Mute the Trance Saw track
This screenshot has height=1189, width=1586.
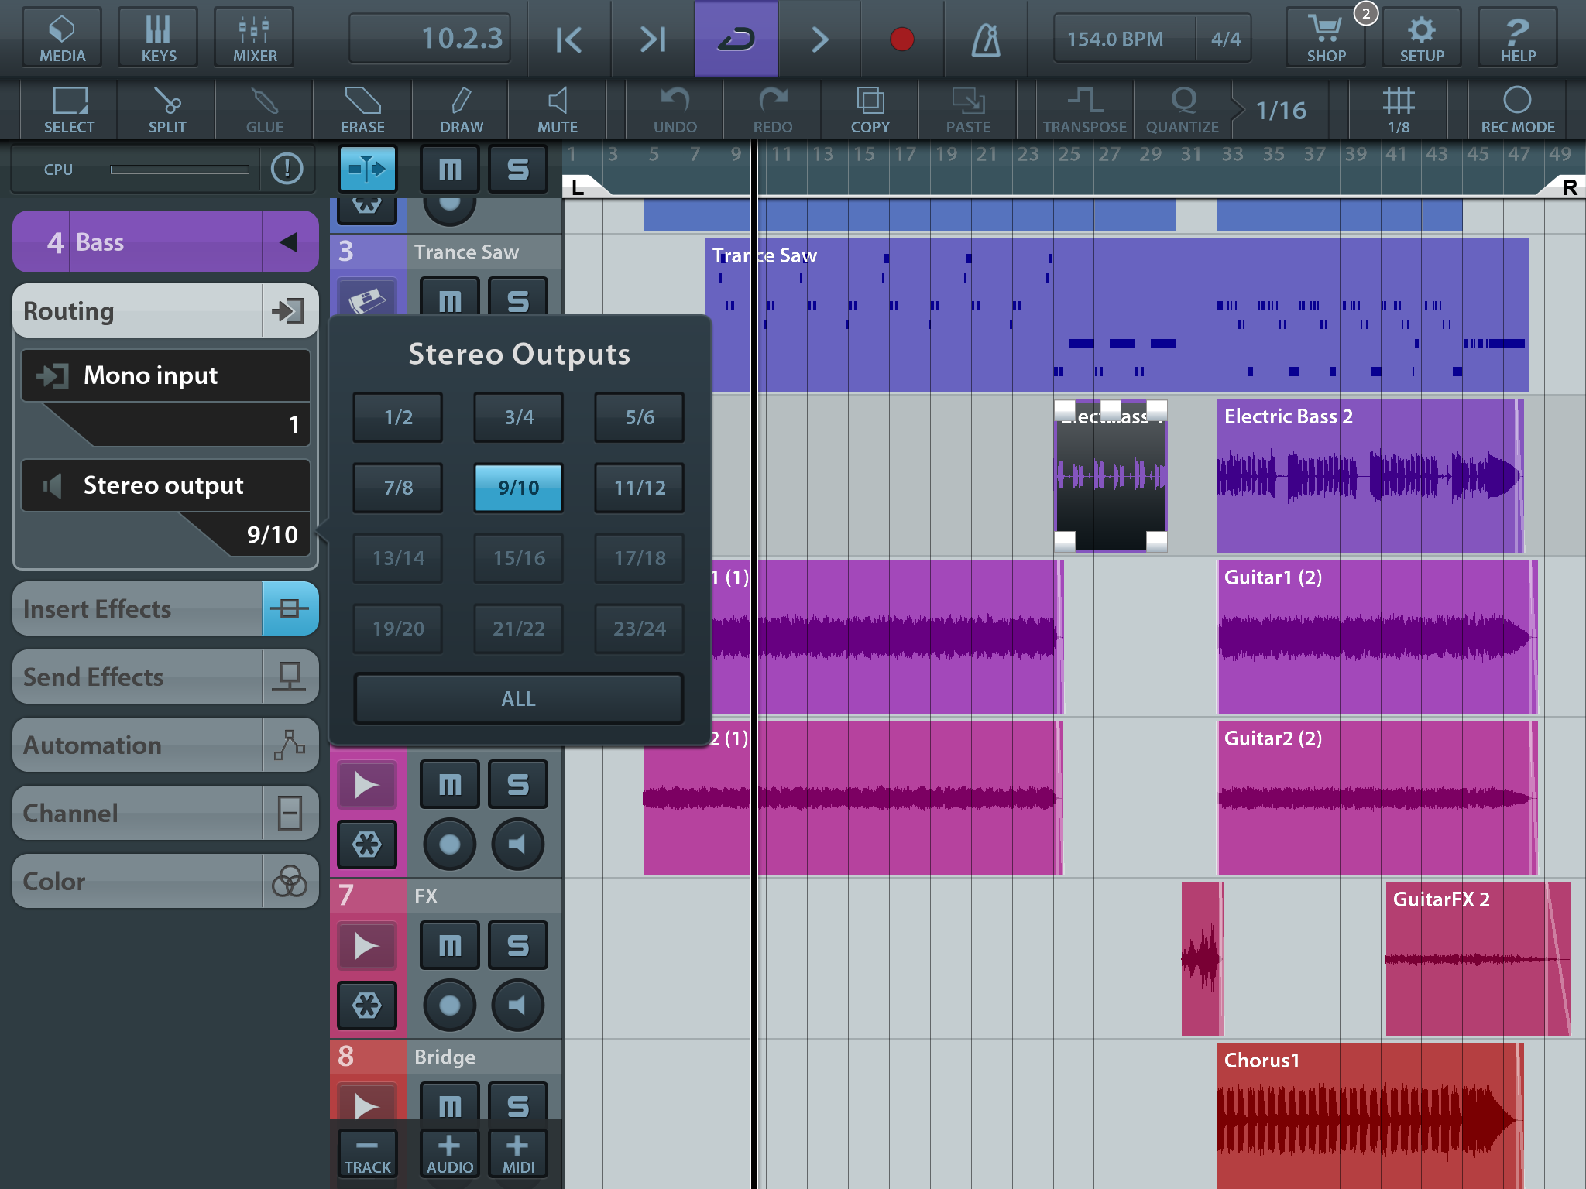tap(450, 296)
